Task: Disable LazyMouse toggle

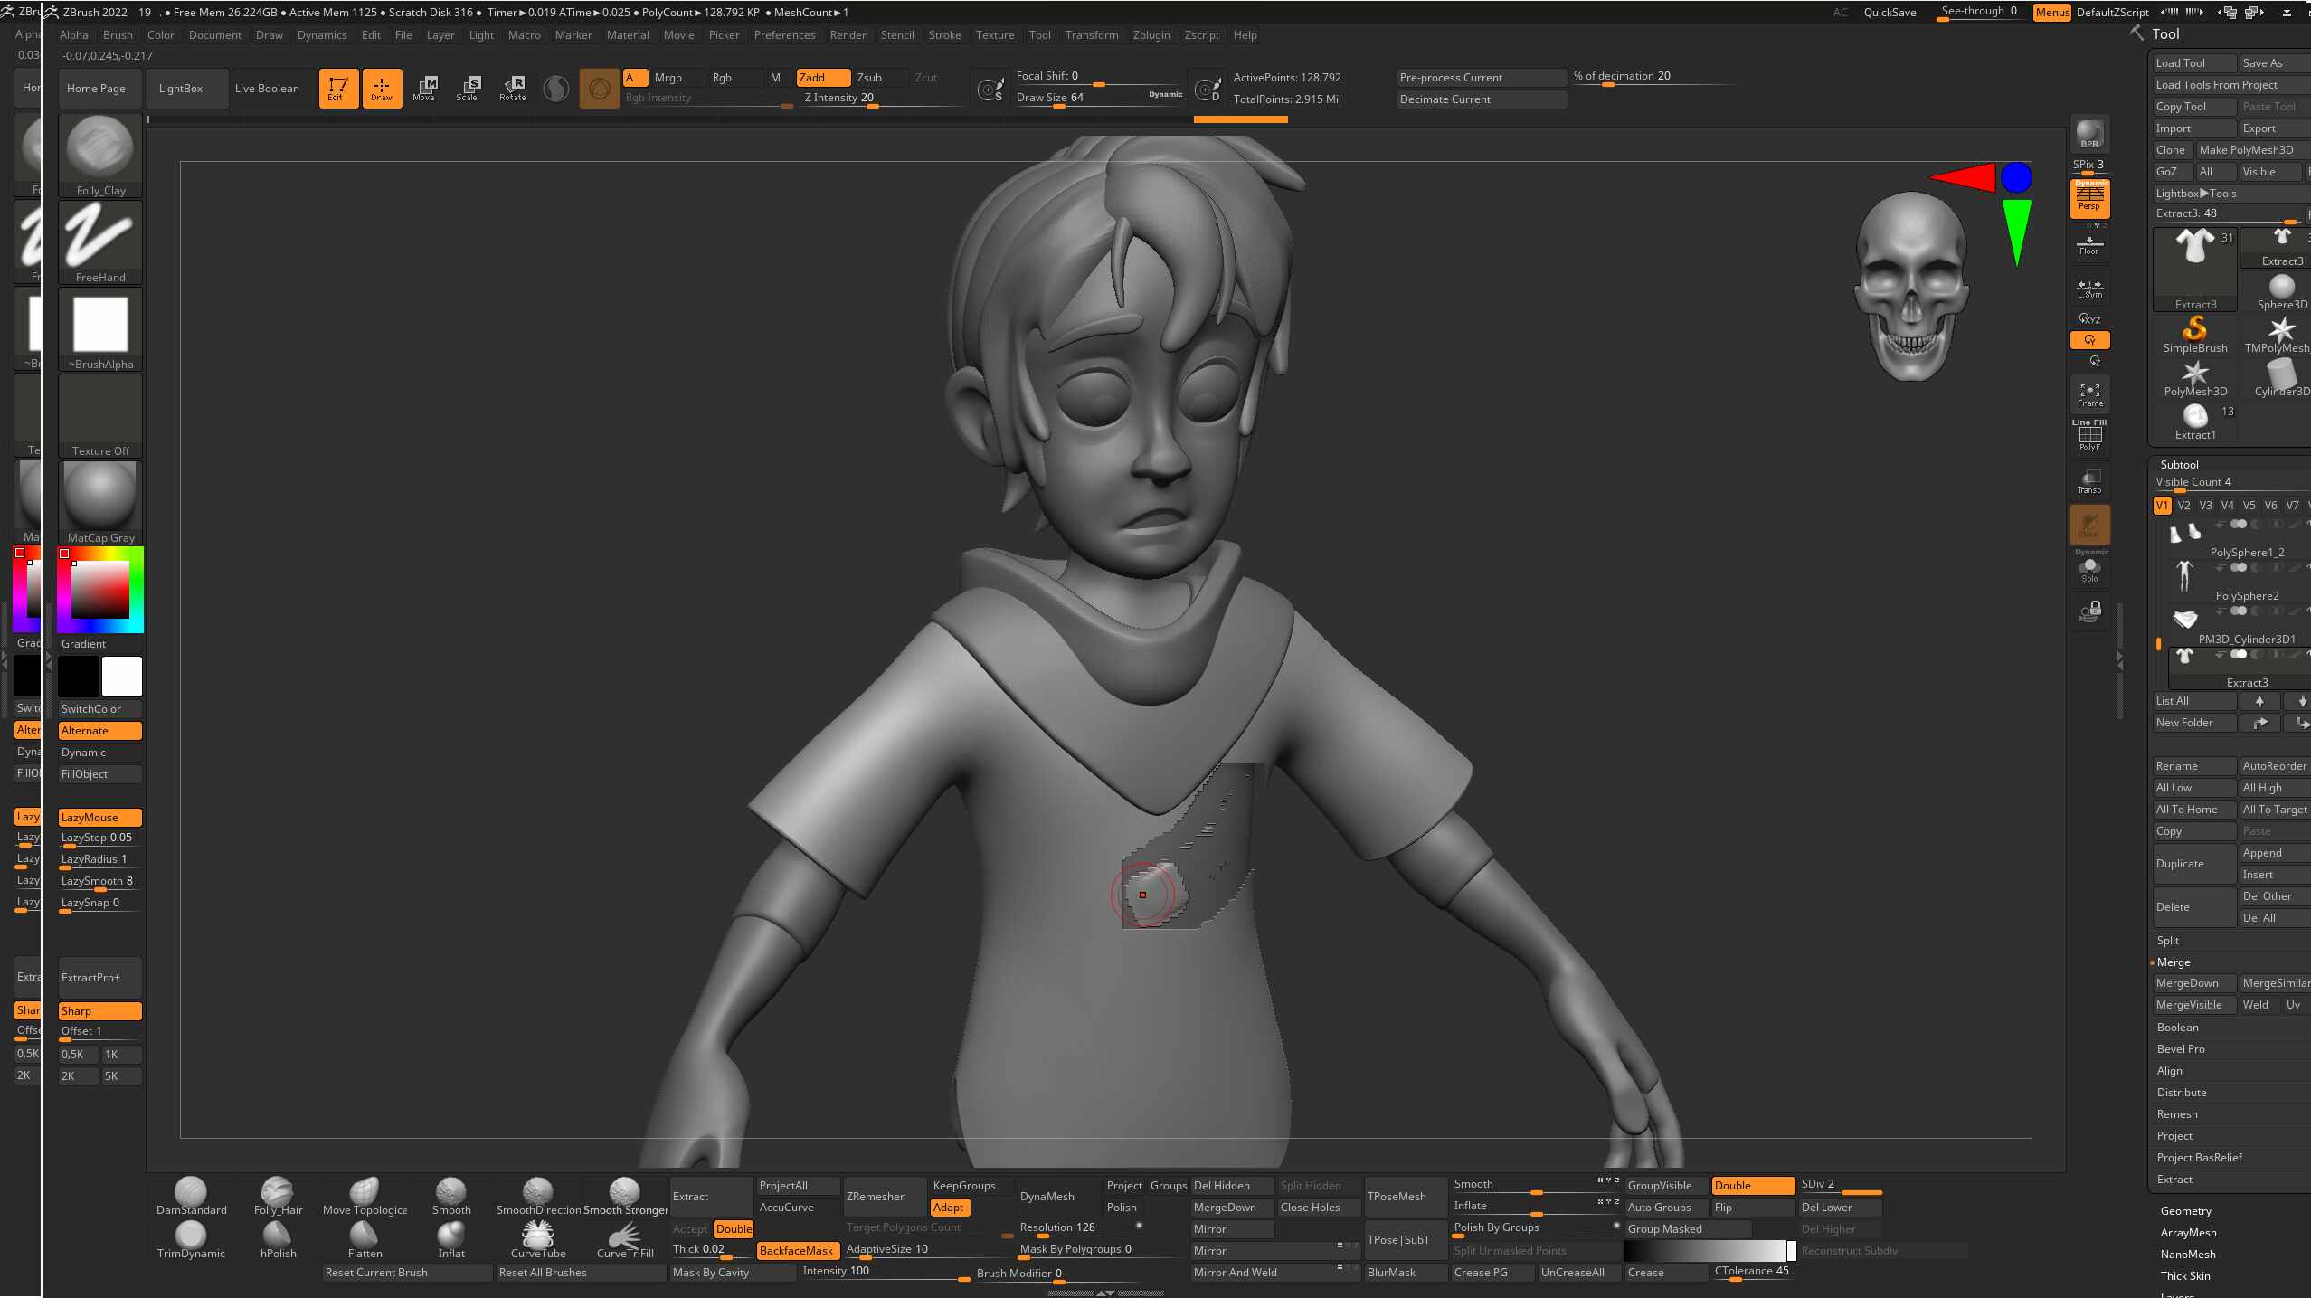Action: pyautogui.click(x=99, y=817)
